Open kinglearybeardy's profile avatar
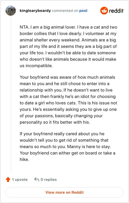This screenshot has width=129, height=203. tap(11, 11)
